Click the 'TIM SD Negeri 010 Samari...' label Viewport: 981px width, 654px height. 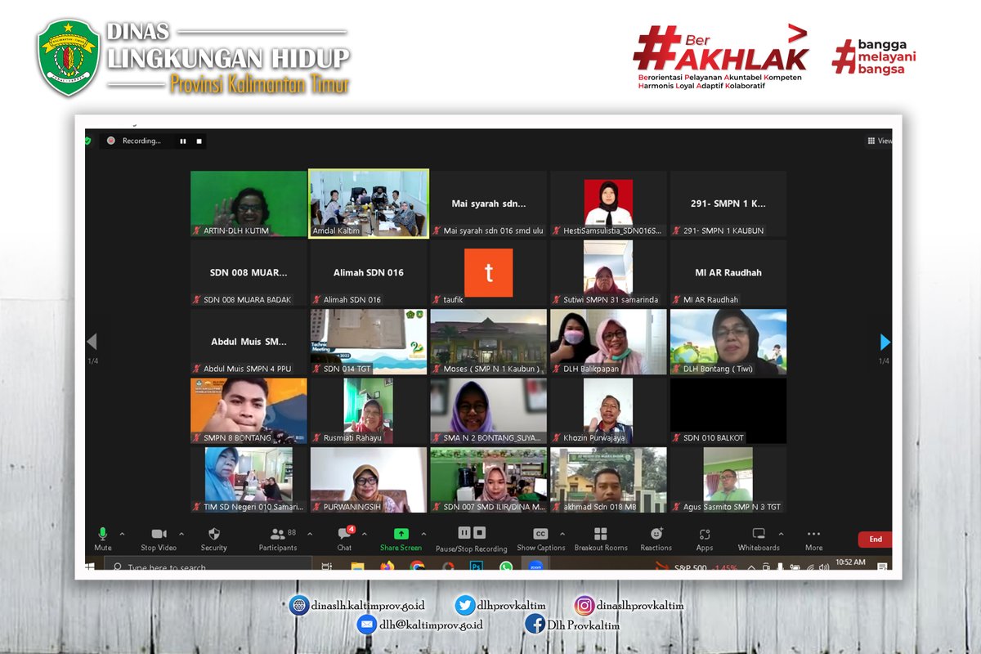253,507
